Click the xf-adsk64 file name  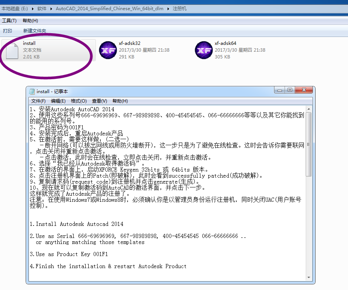coord(225,43)
